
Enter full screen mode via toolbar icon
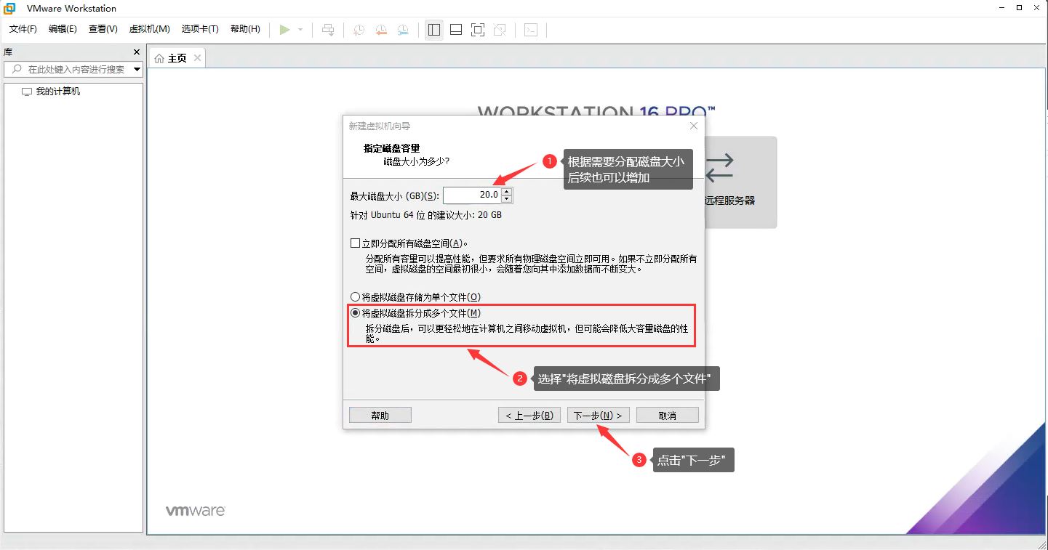click(x=478, y=30)
